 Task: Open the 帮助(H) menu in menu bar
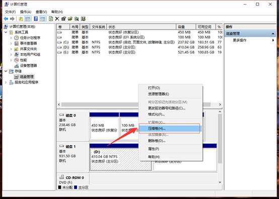[x=57, y=12]
